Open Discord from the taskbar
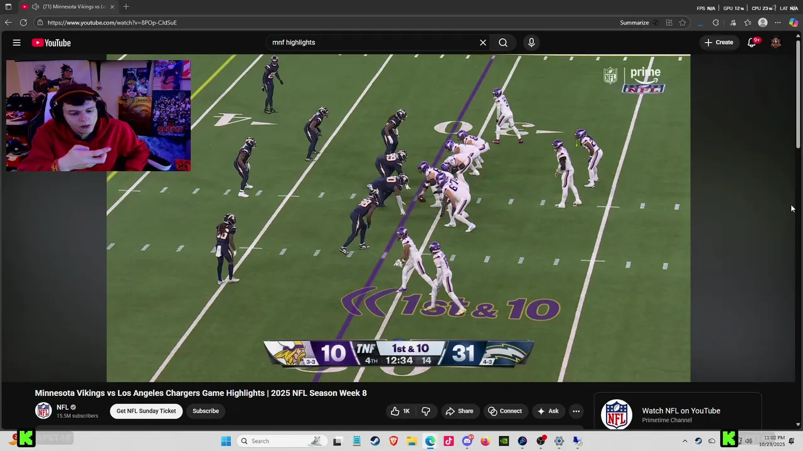Viewport: 803px width, 451px height. [467, 441]
